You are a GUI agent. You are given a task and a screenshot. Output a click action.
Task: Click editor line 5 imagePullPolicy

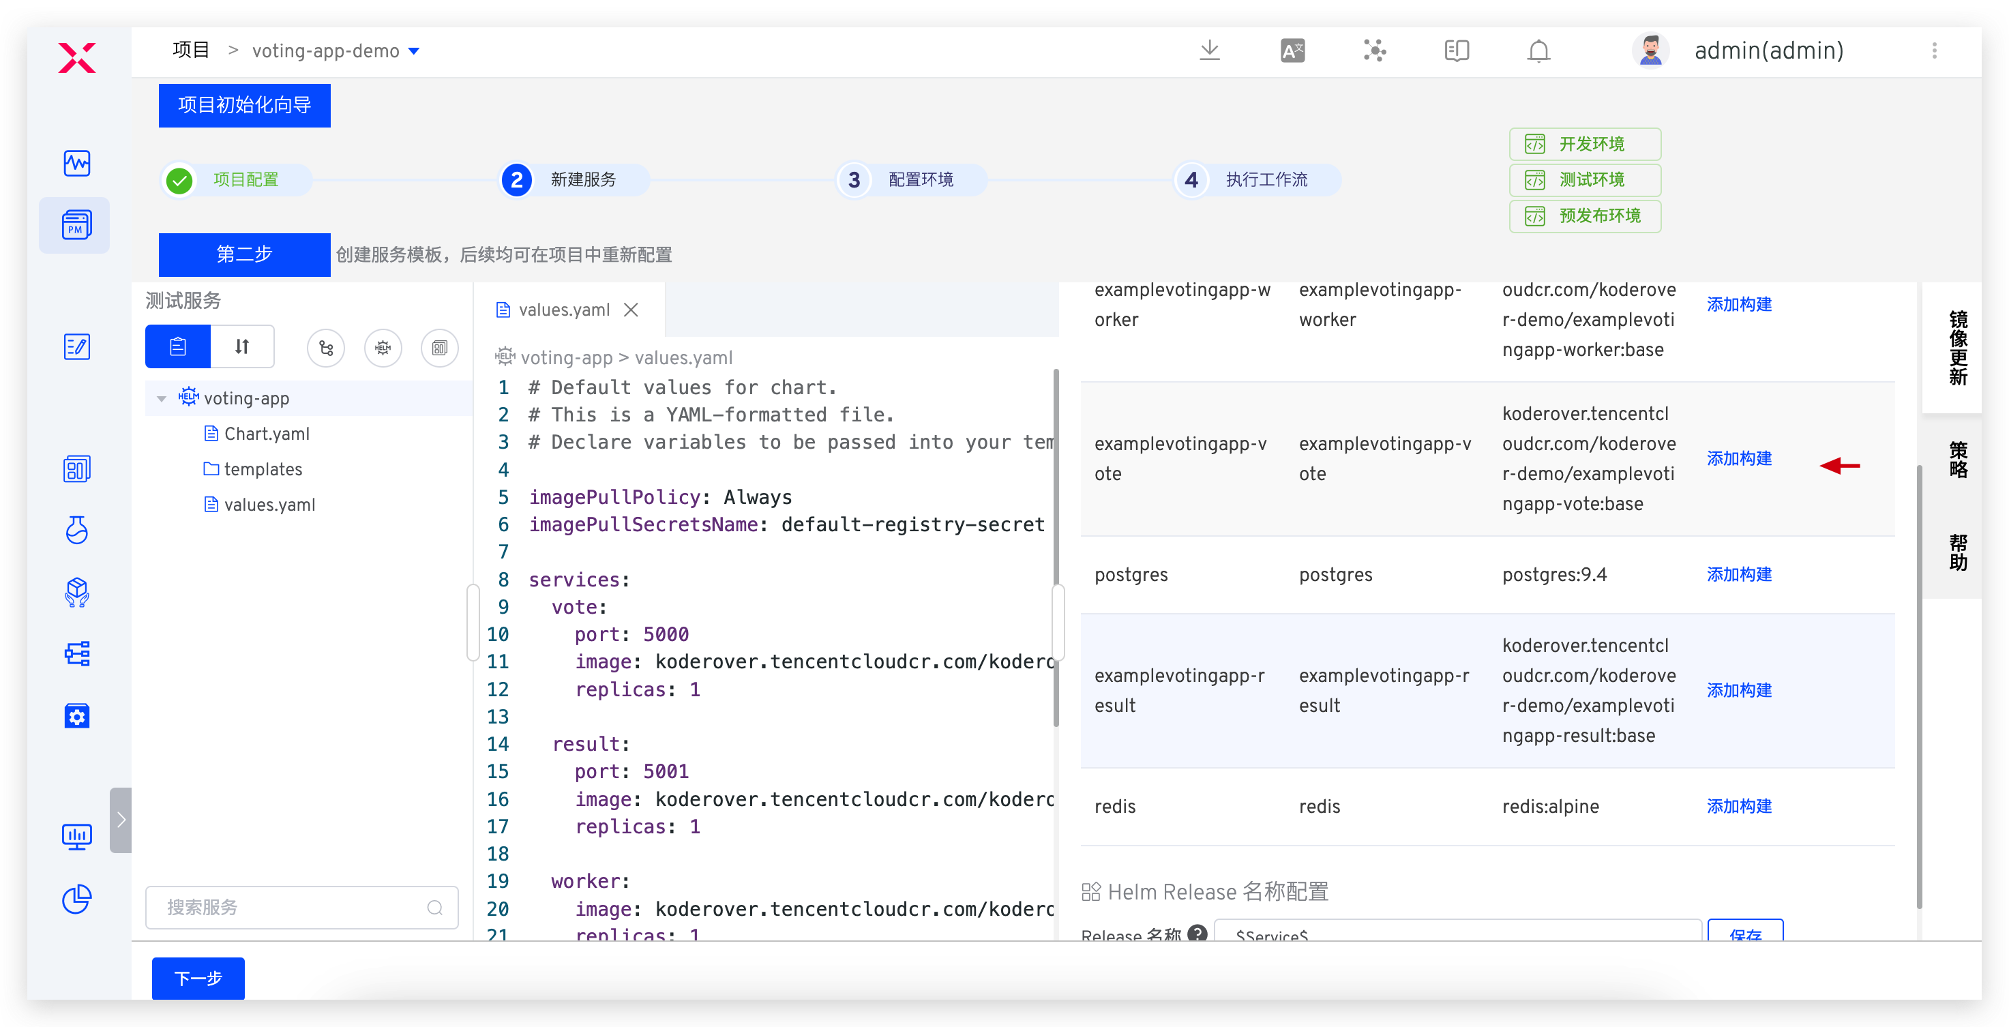click(x=660, y=496)
